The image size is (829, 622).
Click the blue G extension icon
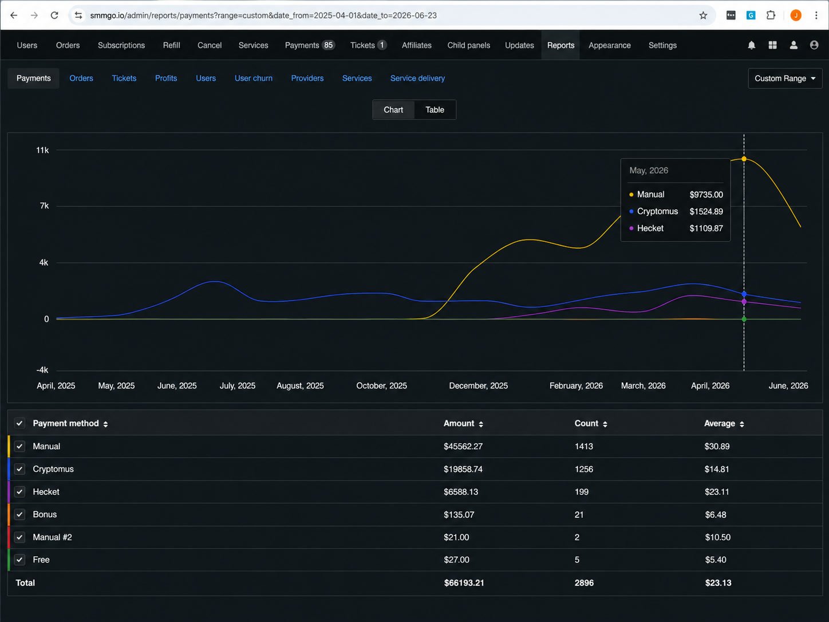pos(751,15)
